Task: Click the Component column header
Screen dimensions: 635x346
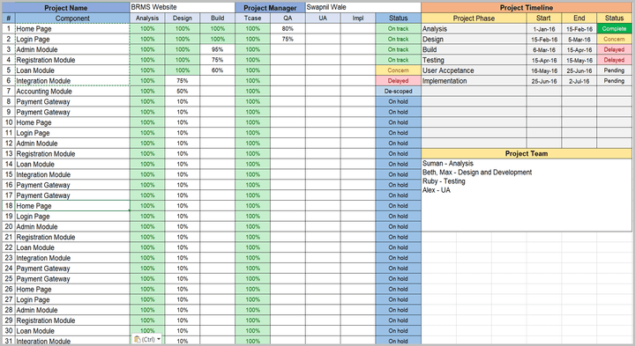Action: pyautogui.click(x=72, y=18)
